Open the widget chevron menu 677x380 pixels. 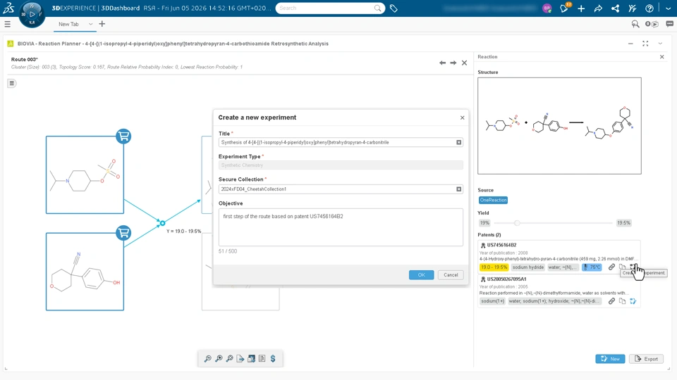pyautogui.click(x=660, y=44)
